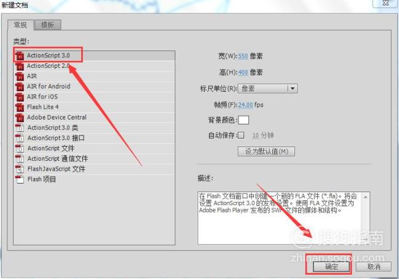Click the ActionScript 通信文件 icon
Screen dimensions: 399x279
tap(20, 159)
